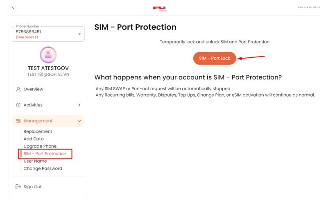Click the back arrow at top left
The width and height of the screenshot is (326, 224).
pos(13,8)
